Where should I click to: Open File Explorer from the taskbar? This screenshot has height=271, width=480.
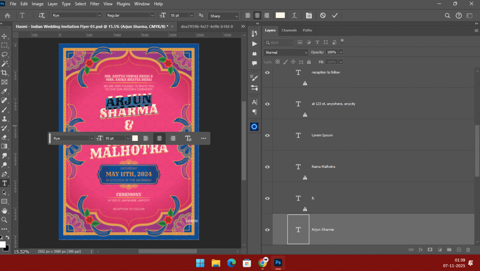(x=216, y=263)
